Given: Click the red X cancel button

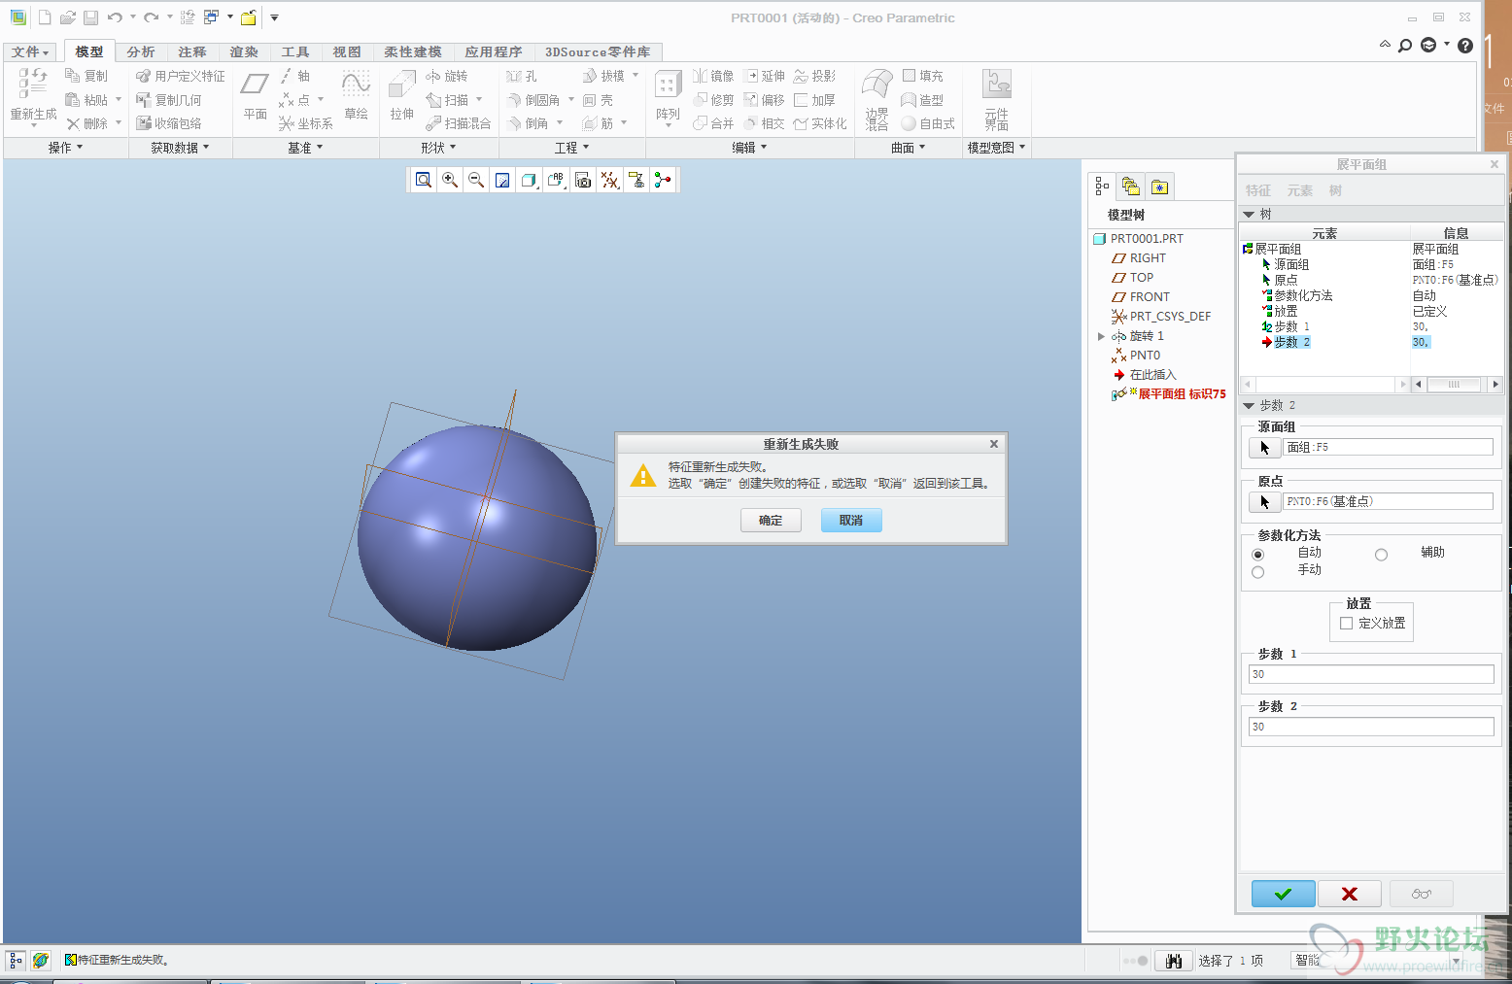Looking at the screenshot, I should [1350, 894].
